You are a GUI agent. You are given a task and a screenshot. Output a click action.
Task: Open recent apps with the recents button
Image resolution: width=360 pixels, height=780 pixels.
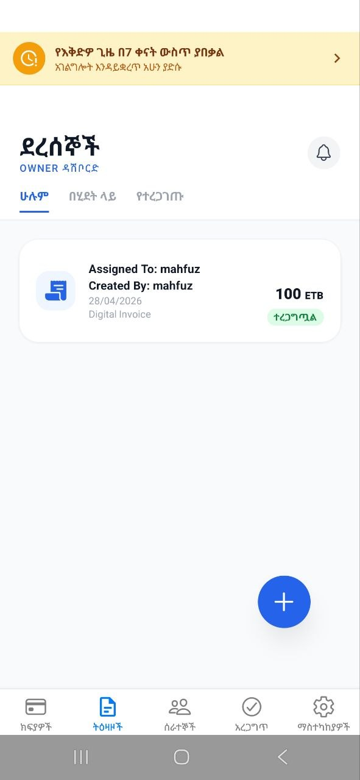tap(80, 756)
